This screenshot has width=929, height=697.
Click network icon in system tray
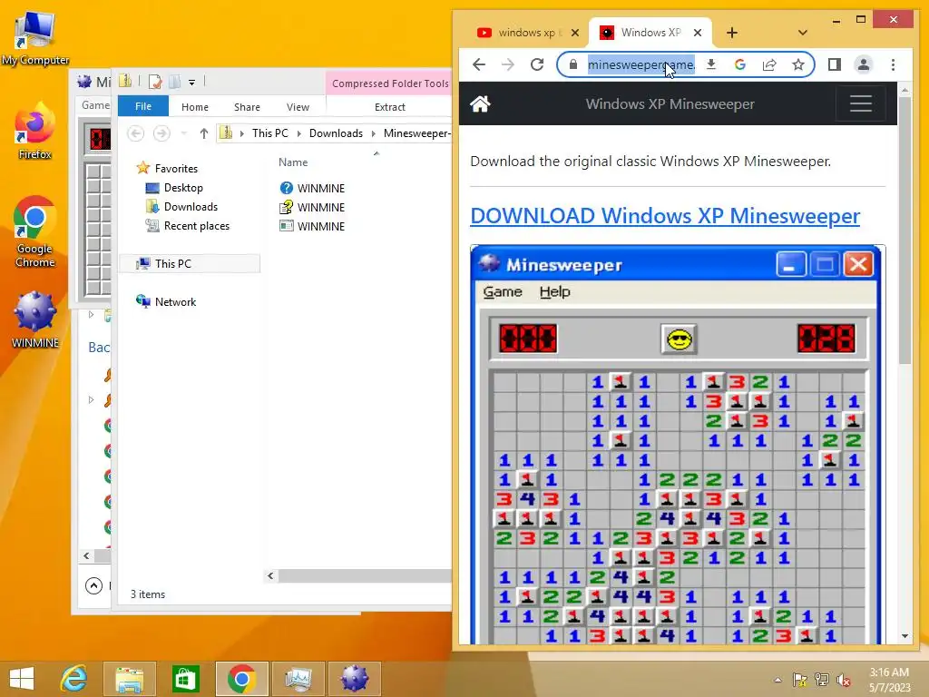point(822,679)
